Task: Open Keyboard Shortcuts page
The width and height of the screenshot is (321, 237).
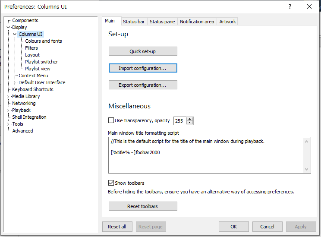Action: click(33, 89)
